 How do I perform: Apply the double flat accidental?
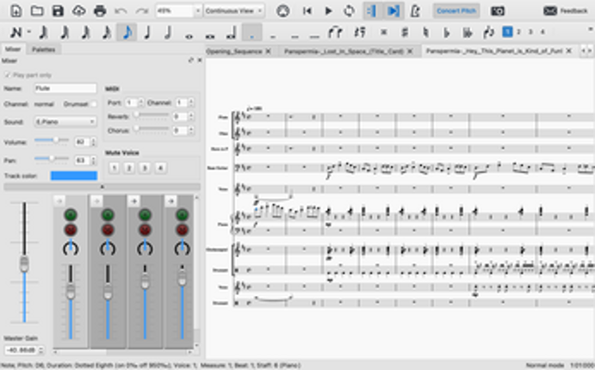coord(468,32)
